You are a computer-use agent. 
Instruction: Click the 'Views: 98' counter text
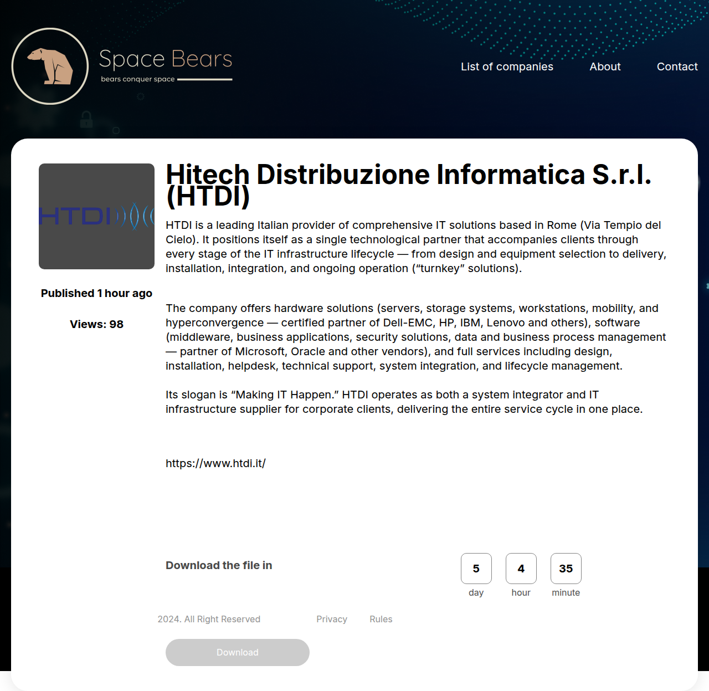tap(96, 324)
